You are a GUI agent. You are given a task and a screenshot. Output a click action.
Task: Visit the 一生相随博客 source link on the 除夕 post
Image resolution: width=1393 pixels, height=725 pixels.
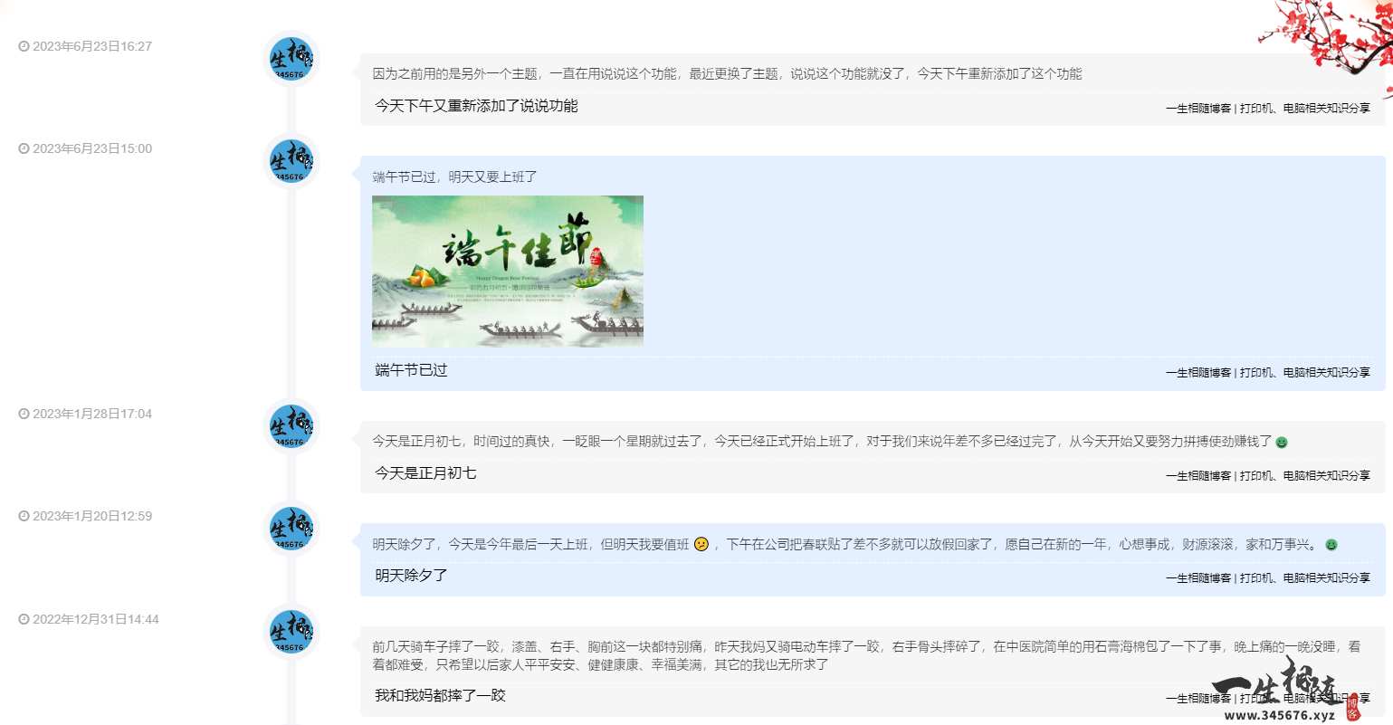point(1195,577)
